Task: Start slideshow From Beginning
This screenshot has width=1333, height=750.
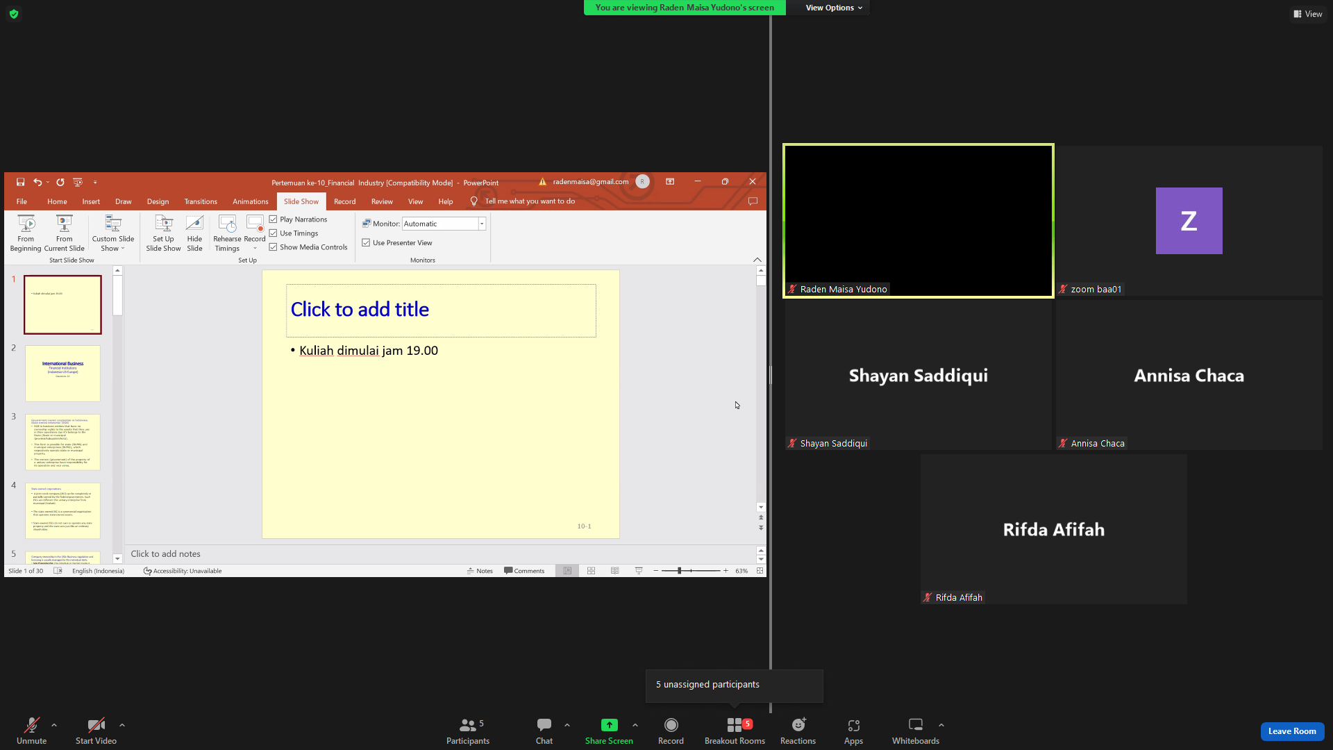Action: click(x=26, y=233)
